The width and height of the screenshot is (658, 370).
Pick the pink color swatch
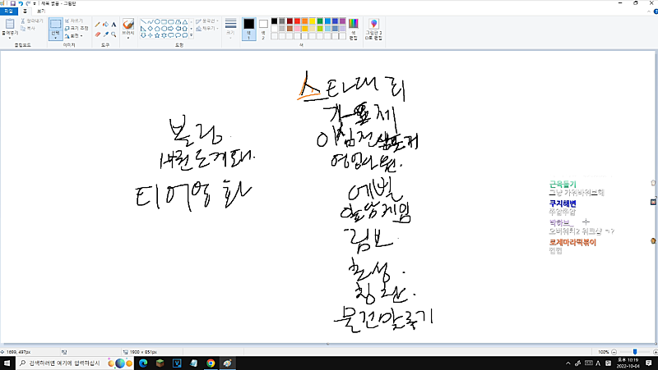point(297,29)
